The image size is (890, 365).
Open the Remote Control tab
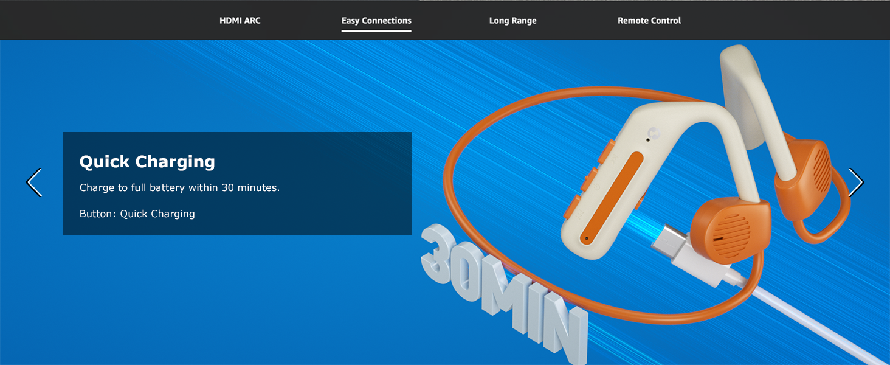pos(649,21)
